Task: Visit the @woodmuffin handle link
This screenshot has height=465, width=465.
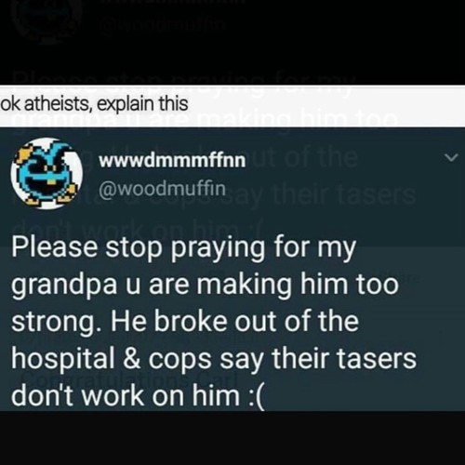Action: pos(162,188)
